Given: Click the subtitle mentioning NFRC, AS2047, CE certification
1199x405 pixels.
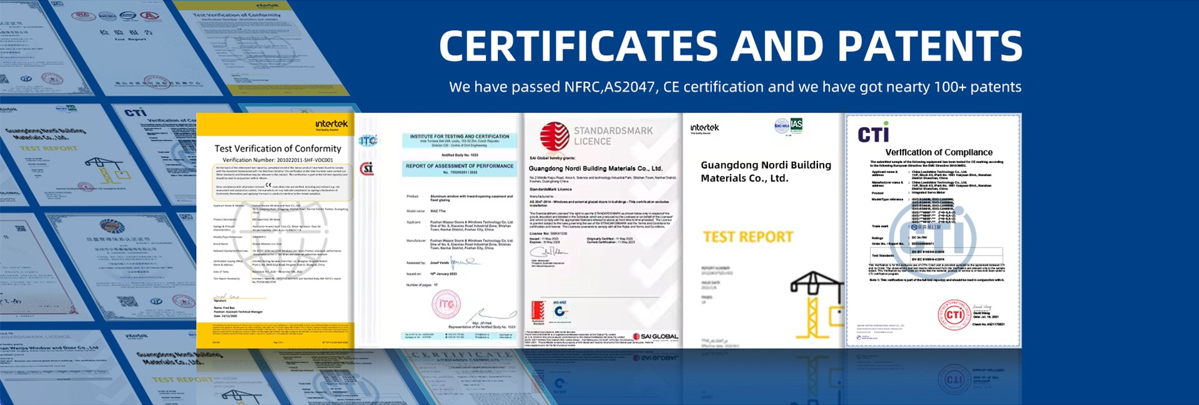Looking at the screenshot, I should (x=735, y=87).
